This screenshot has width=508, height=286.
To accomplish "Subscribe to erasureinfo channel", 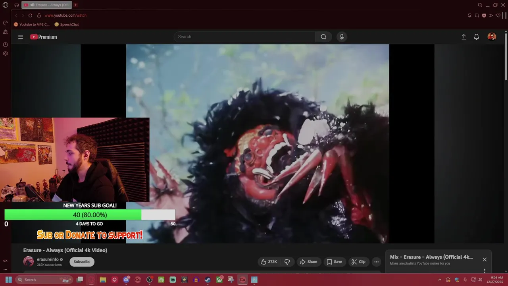I will pyautogui.click(x=82, y=262).
